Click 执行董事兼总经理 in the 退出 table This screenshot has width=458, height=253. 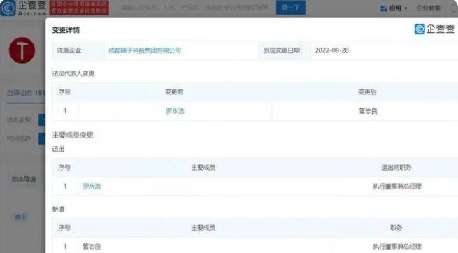pos(397,186)
